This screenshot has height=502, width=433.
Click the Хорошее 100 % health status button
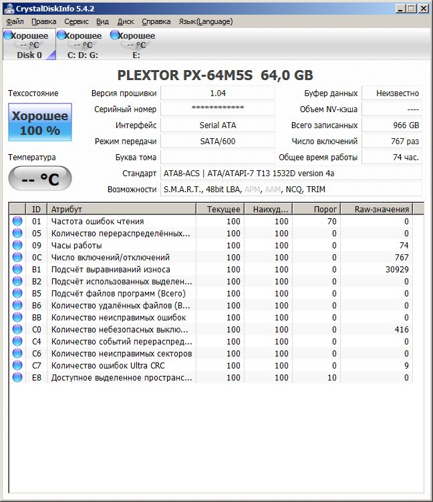point(40,122)
